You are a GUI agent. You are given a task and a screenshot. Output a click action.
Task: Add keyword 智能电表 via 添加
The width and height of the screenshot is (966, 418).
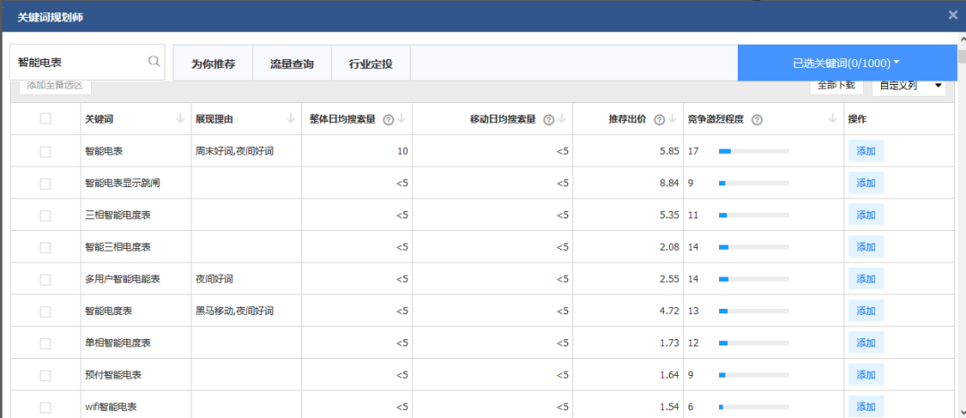[x=866, y=151]
